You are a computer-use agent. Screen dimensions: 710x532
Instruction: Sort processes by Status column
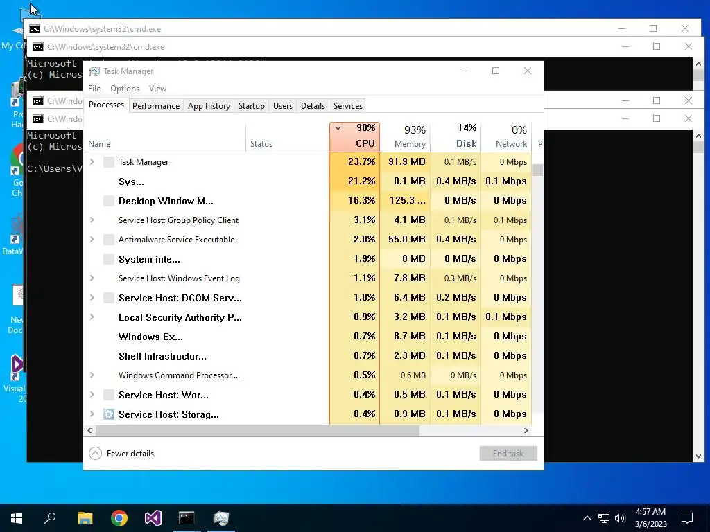click(288, 136)
